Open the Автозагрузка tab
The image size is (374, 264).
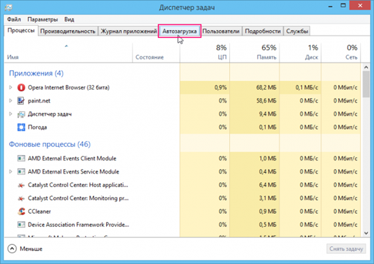pyautogui.click(x=180, y=31)
